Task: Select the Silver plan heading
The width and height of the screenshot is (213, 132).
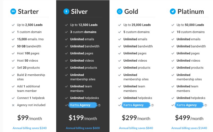Action: click(x=79, y=11)
